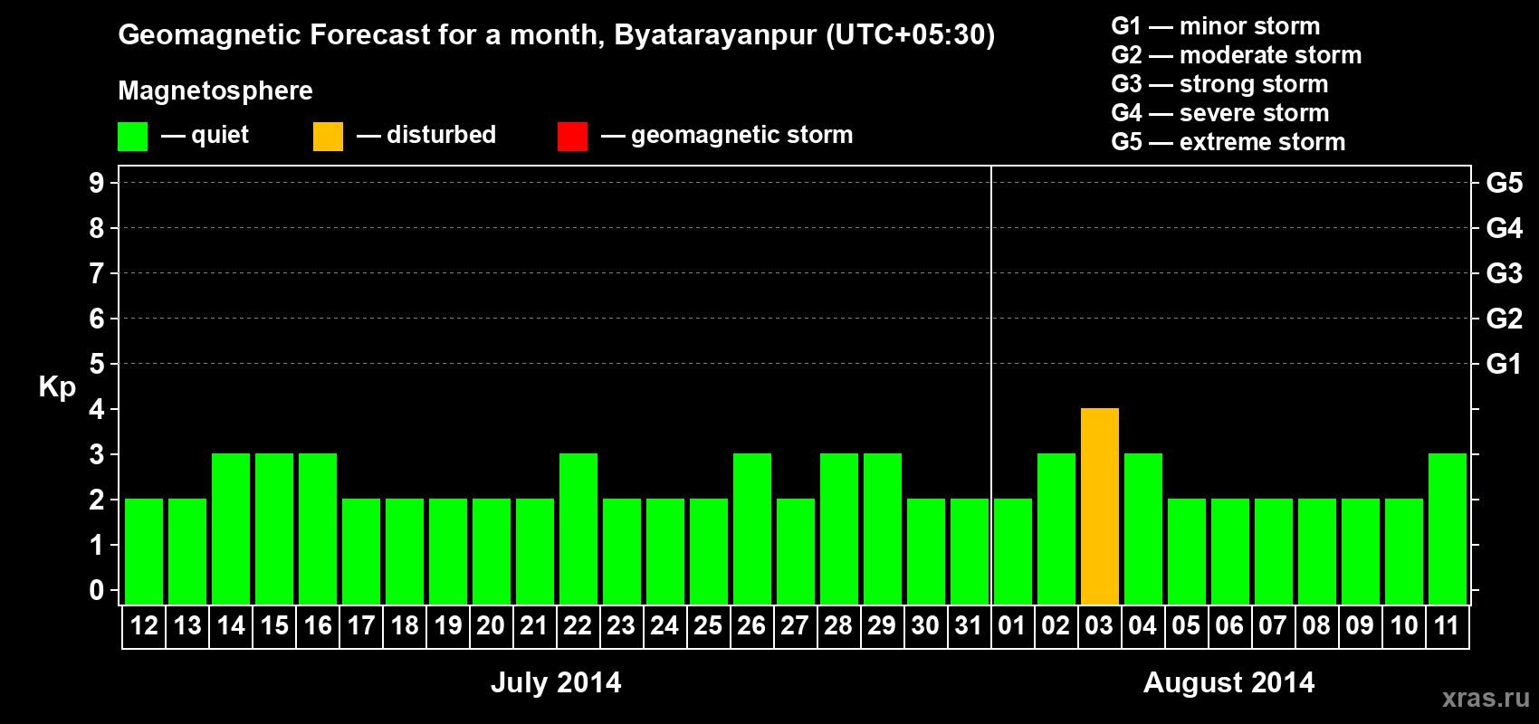This screenshot has width=1539, height=724.
Task: Click the date label 12 in July
Action: [x=144, y=625]
